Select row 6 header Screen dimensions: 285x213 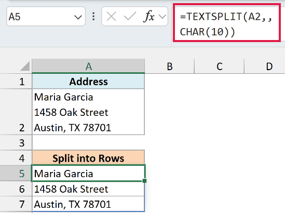pyautogui.click(x=16, y=189)
